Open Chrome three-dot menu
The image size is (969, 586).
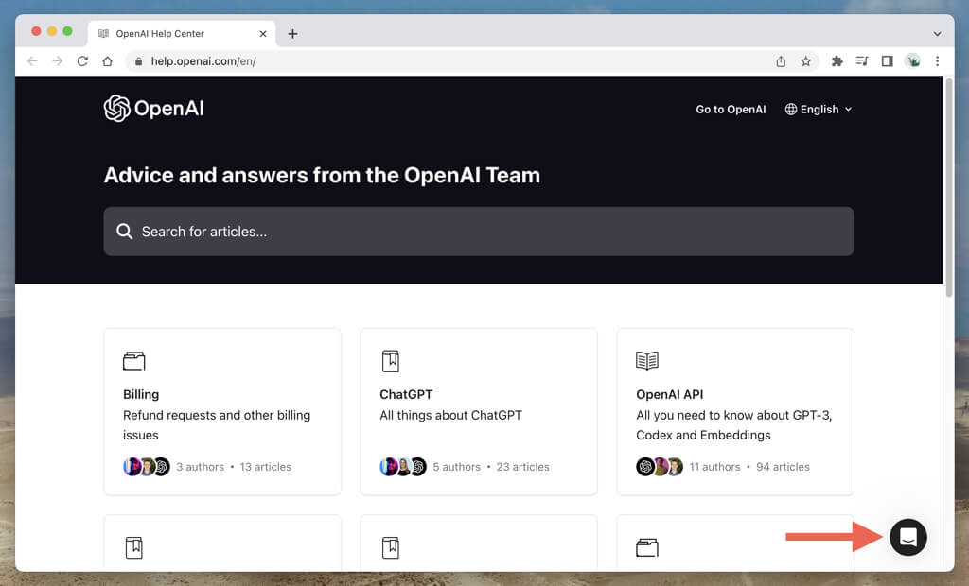click(937, 61)
